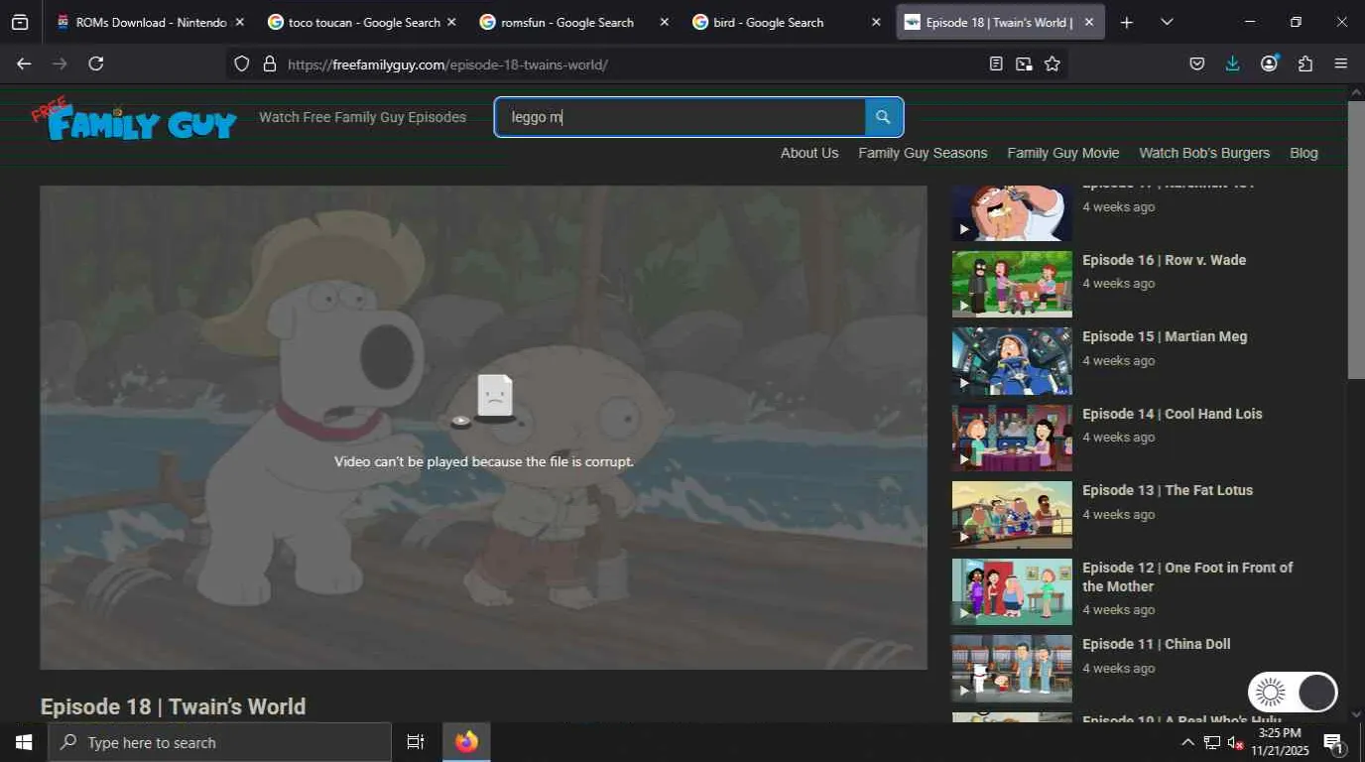Go to Family Guy Seasons
This screenshot has width=1365, height=762.
(923, 153)
